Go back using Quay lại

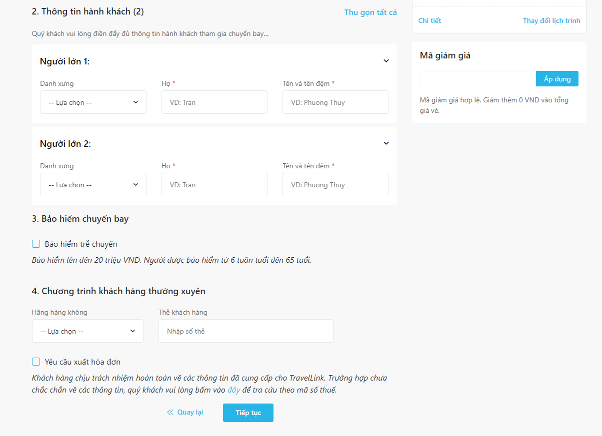click(190, 413)
